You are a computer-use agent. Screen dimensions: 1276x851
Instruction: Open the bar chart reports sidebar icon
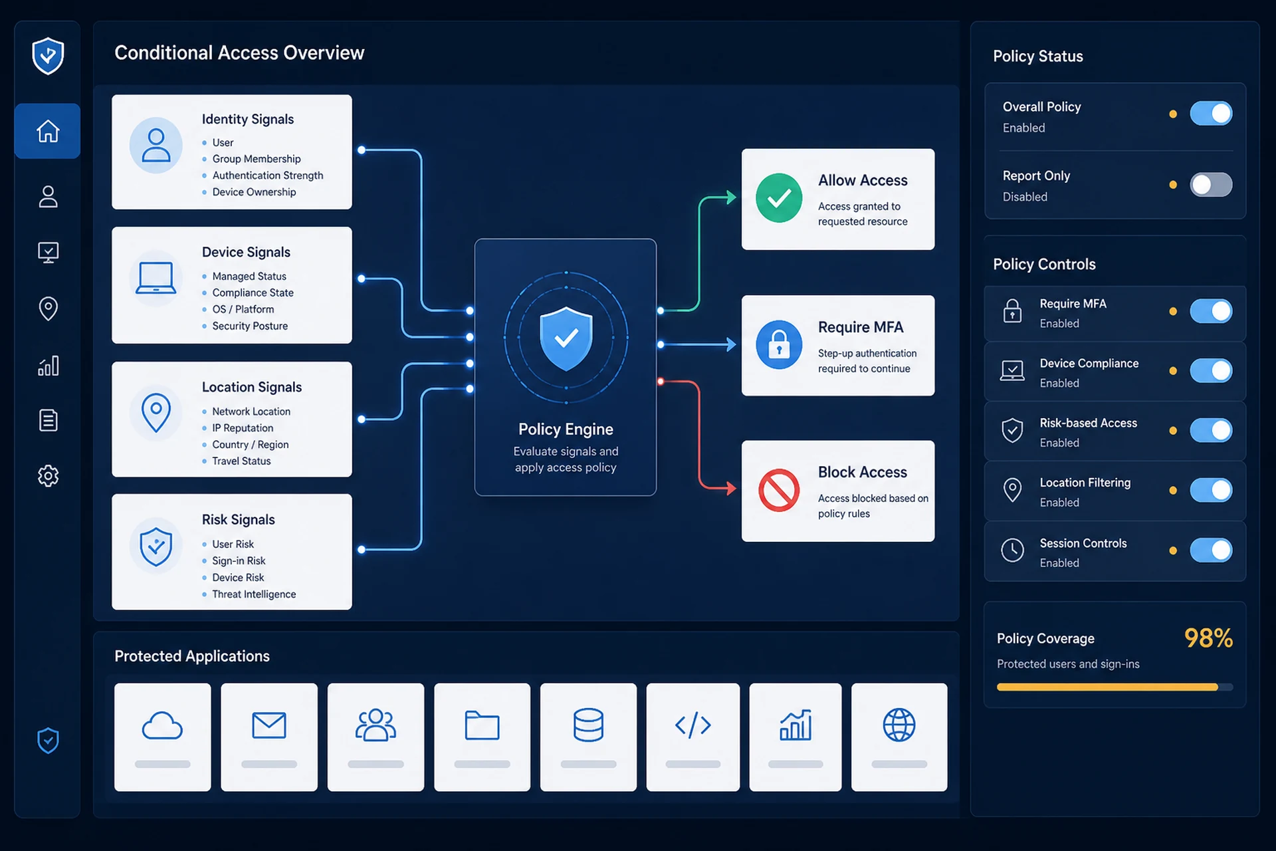[48, 365]
